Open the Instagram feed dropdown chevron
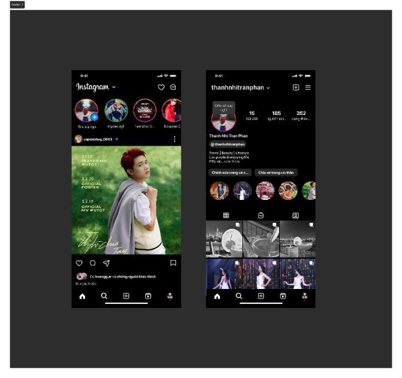The width and height of the screenshot is (402, 378). (114, 87)
